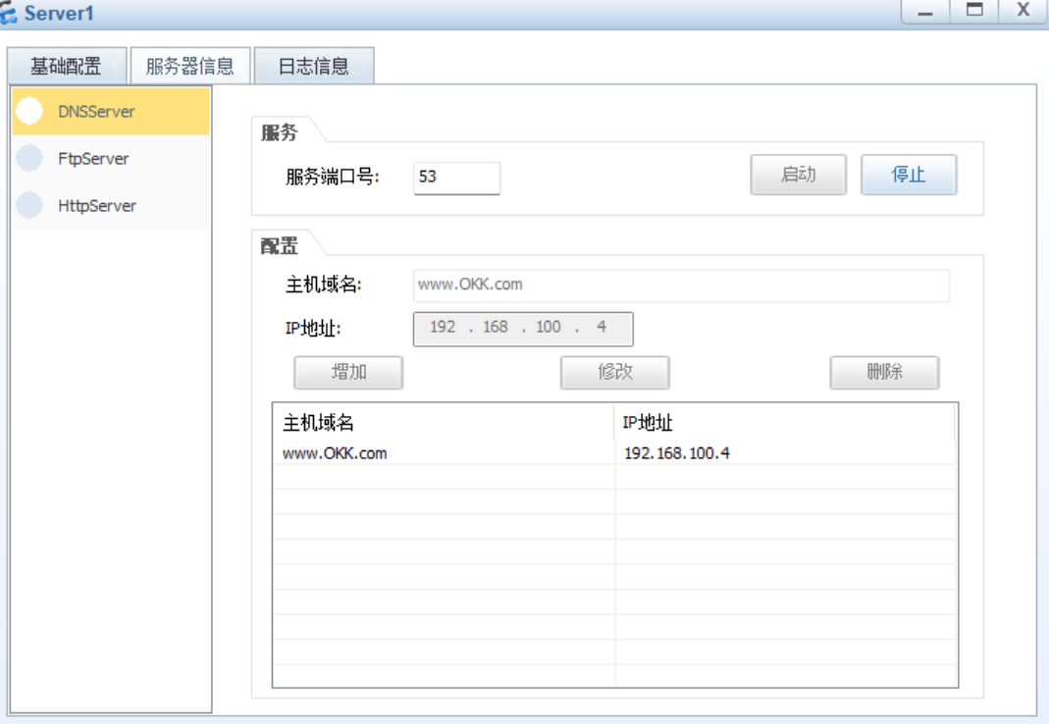Click the IP地址 table column header

[785, 422]
